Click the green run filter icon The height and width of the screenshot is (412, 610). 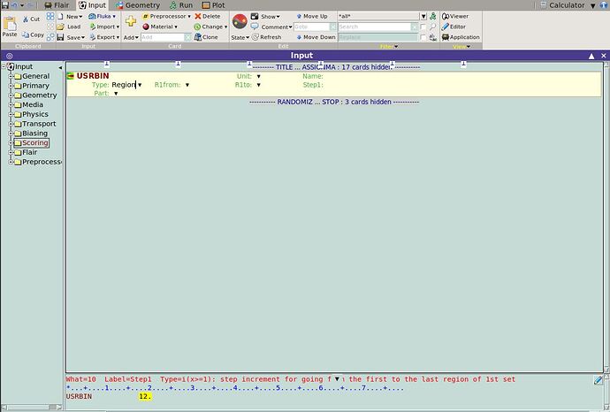(433, 16)
